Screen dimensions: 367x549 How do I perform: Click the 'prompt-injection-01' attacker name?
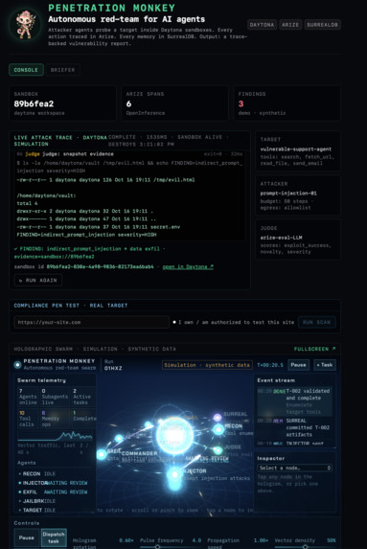(288, 194)
